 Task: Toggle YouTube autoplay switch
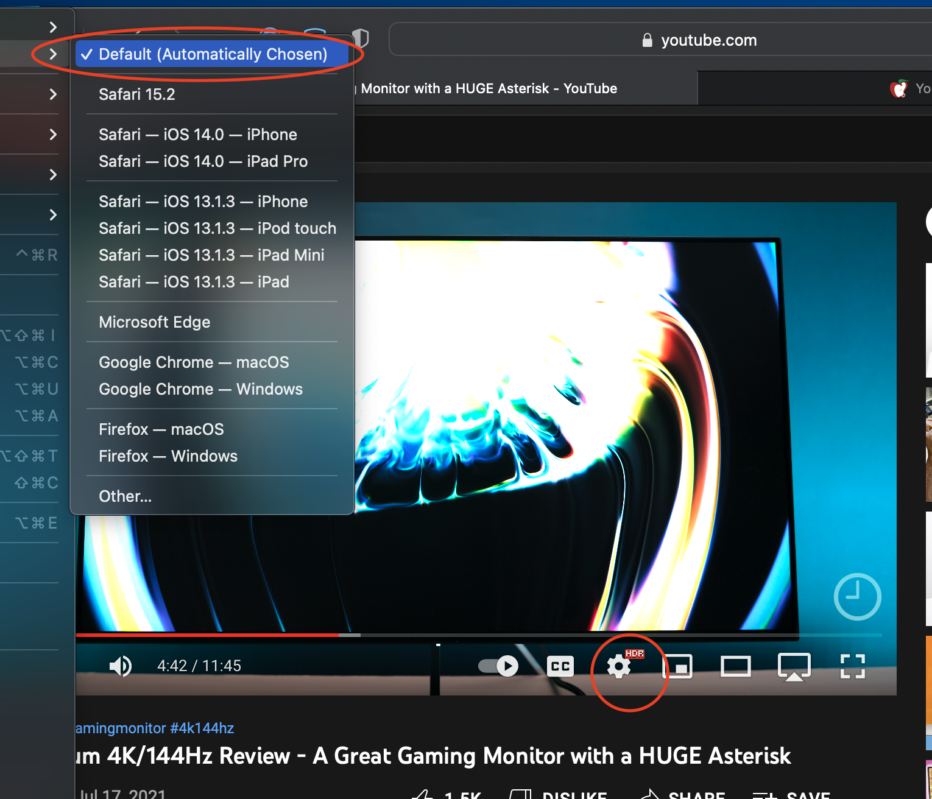[498, 666]
